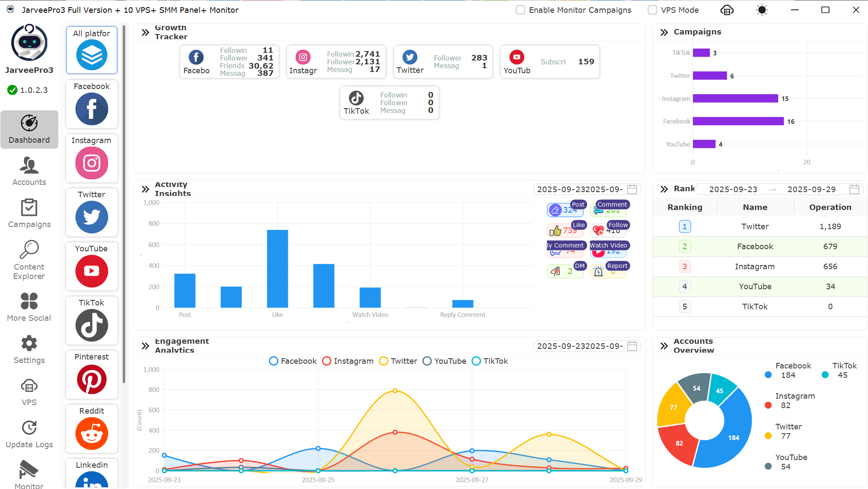Open the Content Explorer magnifier icon
Screen dimensions: 868x489
point(29,250)
